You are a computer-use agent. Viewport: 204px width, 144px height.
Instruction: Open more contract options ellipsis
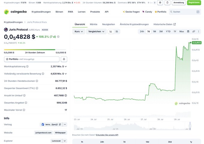click(65, 124)
